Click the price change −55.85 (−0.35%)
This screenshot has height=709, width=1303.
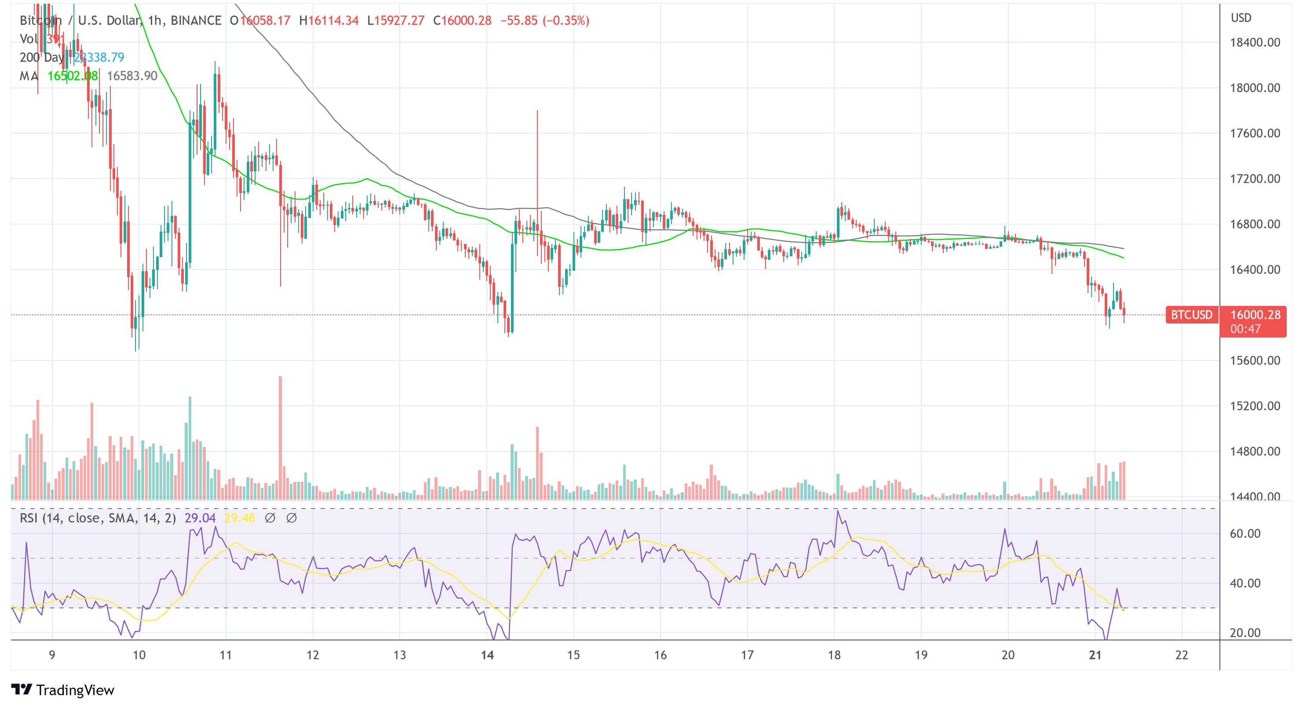click(x=545, y=20)
